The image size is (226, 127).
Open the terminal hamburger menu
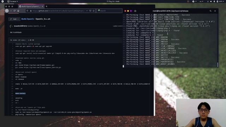click(215, 11)
